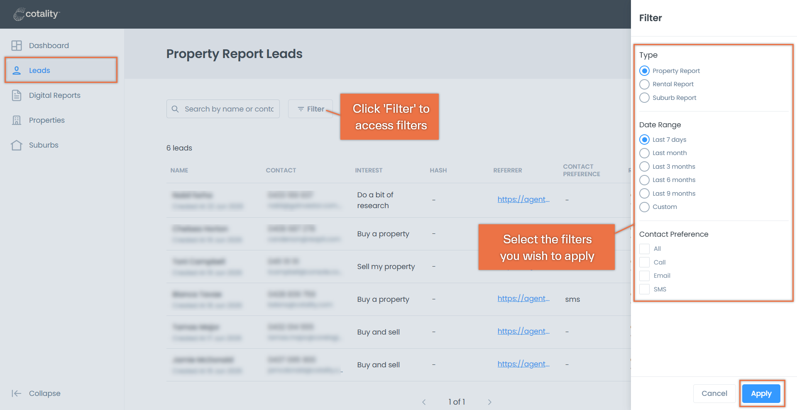Select the Last 3 months date range
Viewport: 797px width, 410px height.
click(x=644, y=167)
